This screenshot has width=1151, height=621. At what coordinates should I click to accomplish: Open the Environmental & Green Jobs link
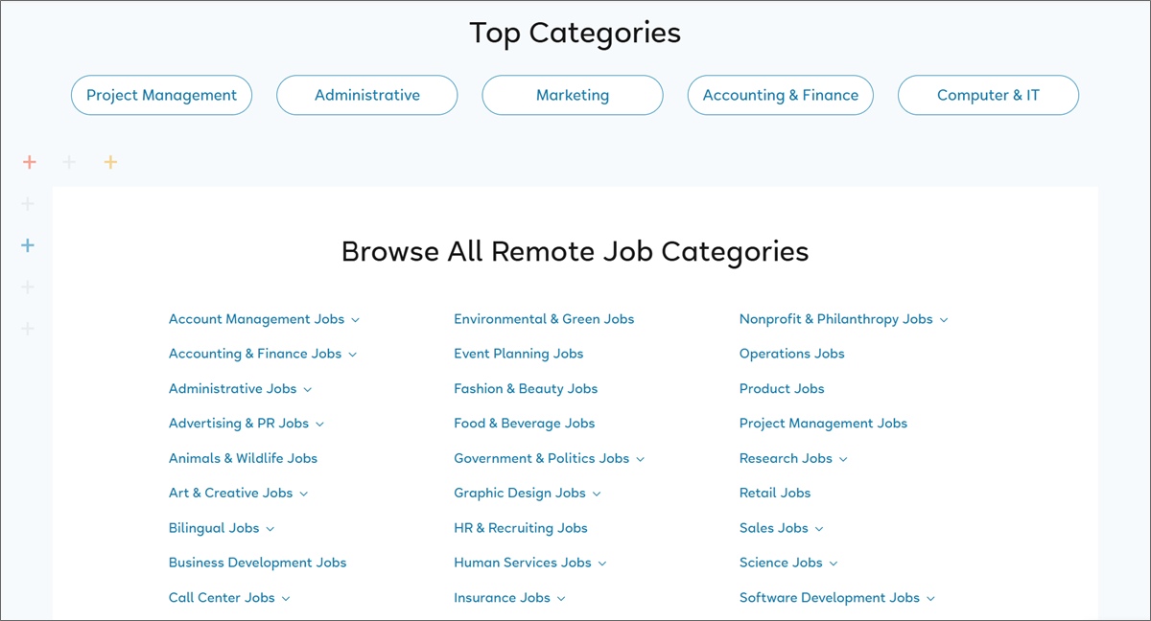(544, 319)
